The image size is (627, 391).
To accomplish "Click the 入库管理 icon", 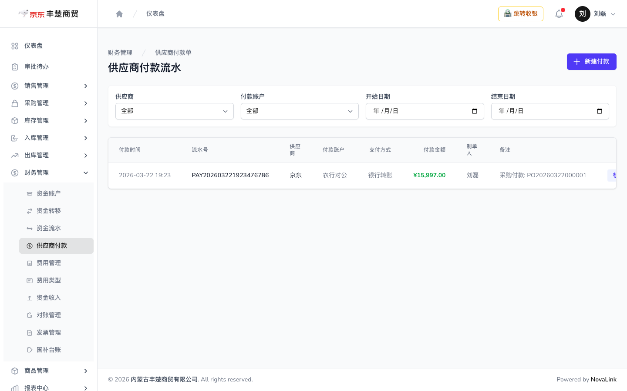I will 15,138.
